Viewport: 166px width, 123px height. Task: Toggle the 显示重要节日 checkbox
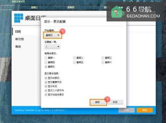(x=46, y=82)
